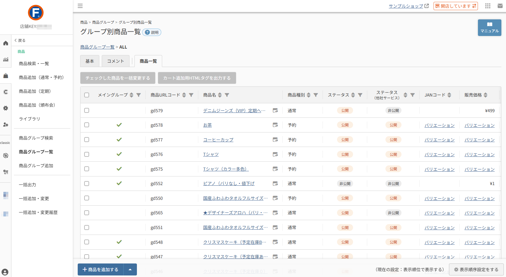Open the 商品名 filter funnel

pos(227,95)
